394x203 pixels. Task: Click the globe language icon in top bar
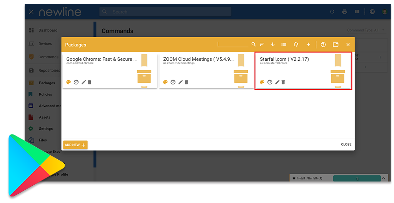372,12
